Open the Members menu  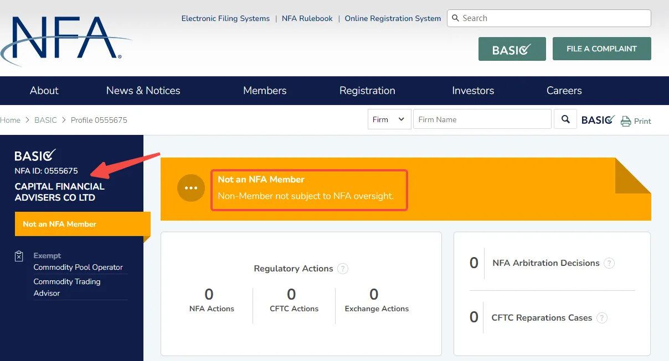pyautogui.click(x=265, y=91)
